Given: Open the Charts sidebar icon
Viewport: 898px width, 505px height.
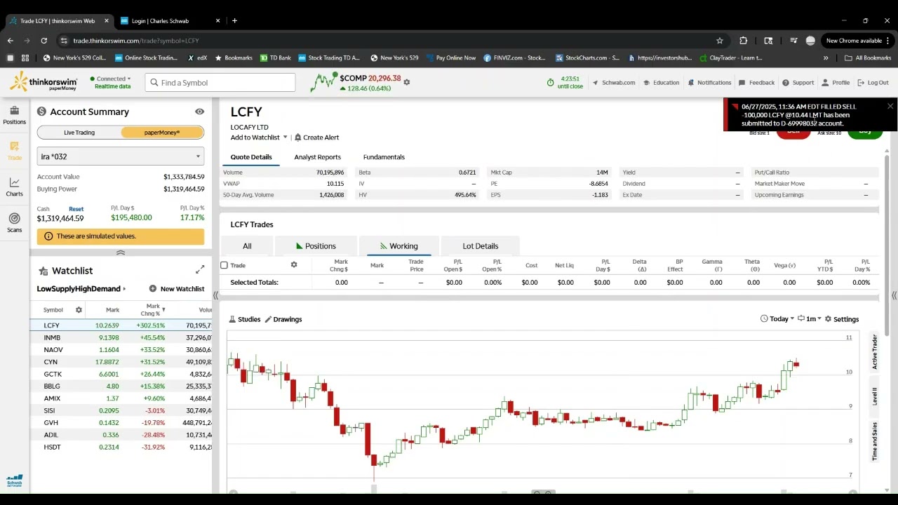Looking at the screenshot, I should [x=14, y=187].
